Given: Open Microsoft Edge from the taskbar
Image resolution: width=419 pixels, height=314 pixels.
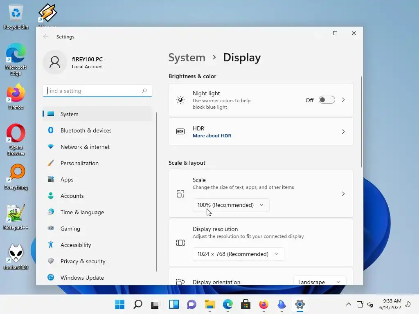Looking at the screenshot, I should [228, 304].
